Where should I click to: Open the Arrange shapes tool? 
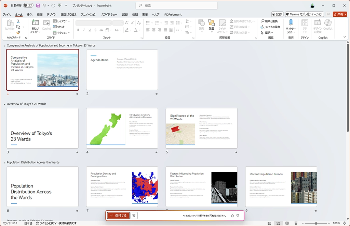(211, 26)
